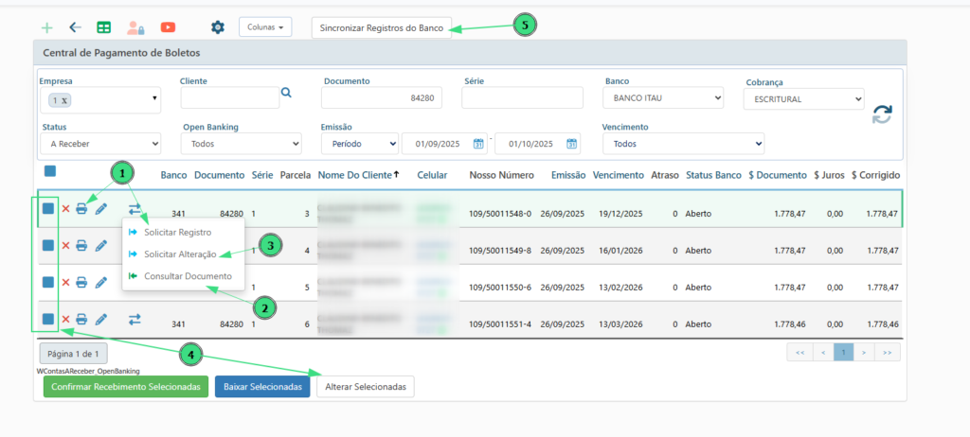The width and height of the screenshot is (970, 437).
Task: Click the Baixar Selecionadas button
Action: coord(262,387)
